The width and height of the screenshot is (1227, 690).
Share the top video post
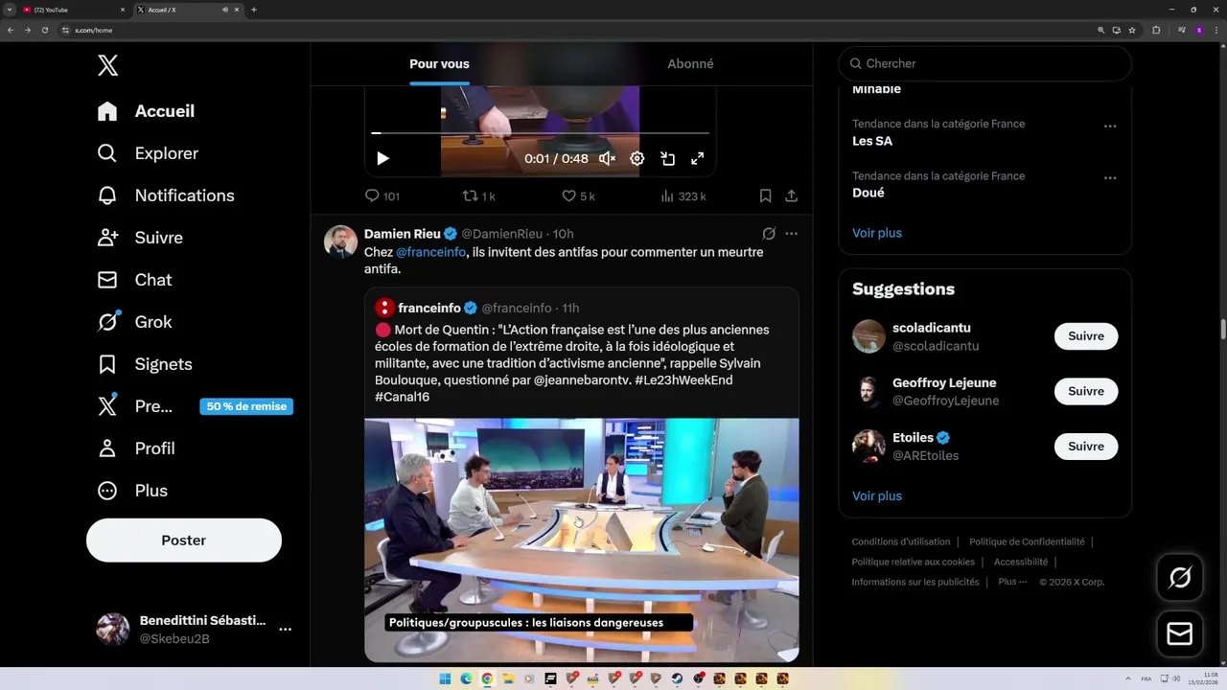(x=792, y=195)
